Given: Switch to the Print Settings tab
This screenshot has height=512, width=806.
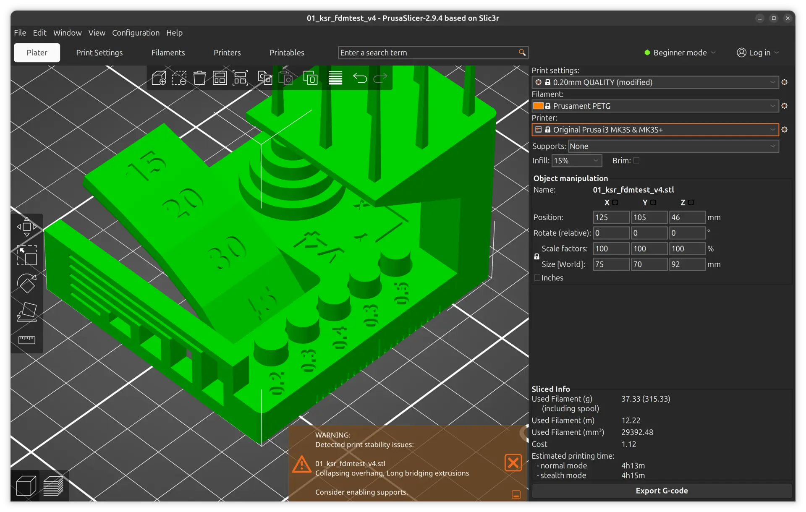Looking at the screenshot, I should pyautogui.click(x=99, y=53).
